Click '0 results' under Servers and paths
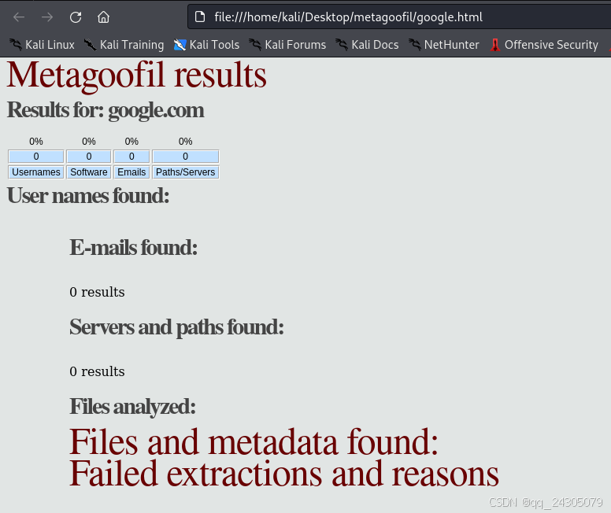The image size is (611, 513). 97,371
